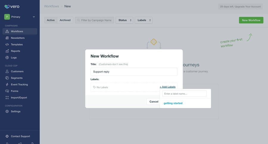Click the Templates code icon
The image size is (268, 144).
click(x=7, y=44)
